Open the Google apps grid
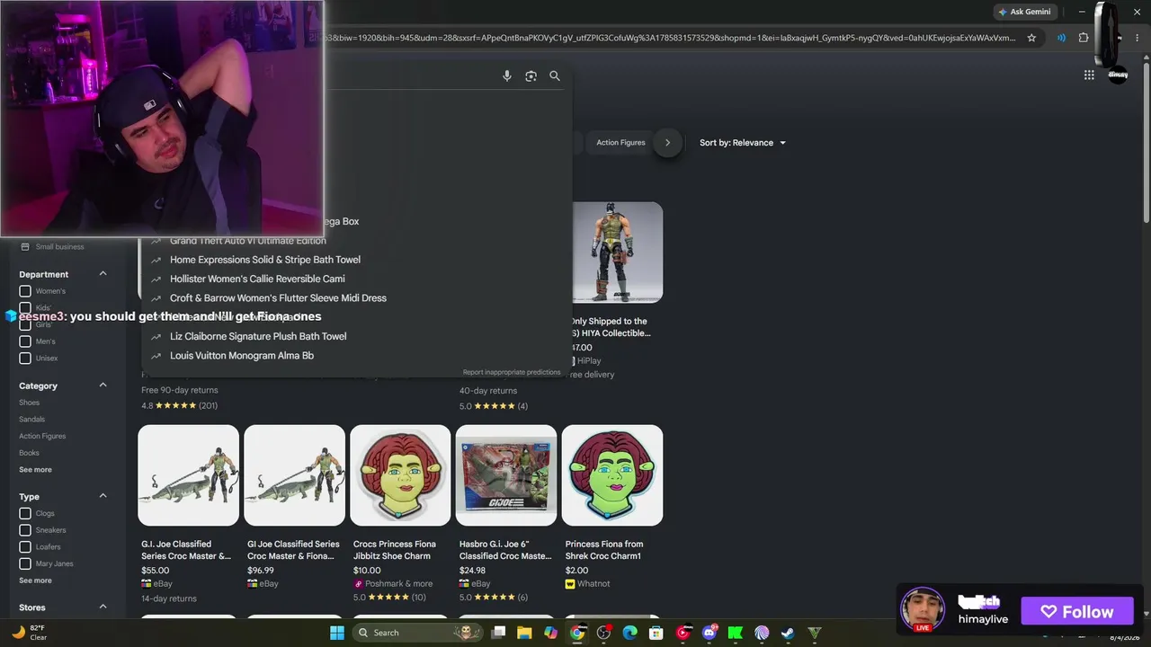The width and height of the screenshot is (1151, 647). (1089, 75)
